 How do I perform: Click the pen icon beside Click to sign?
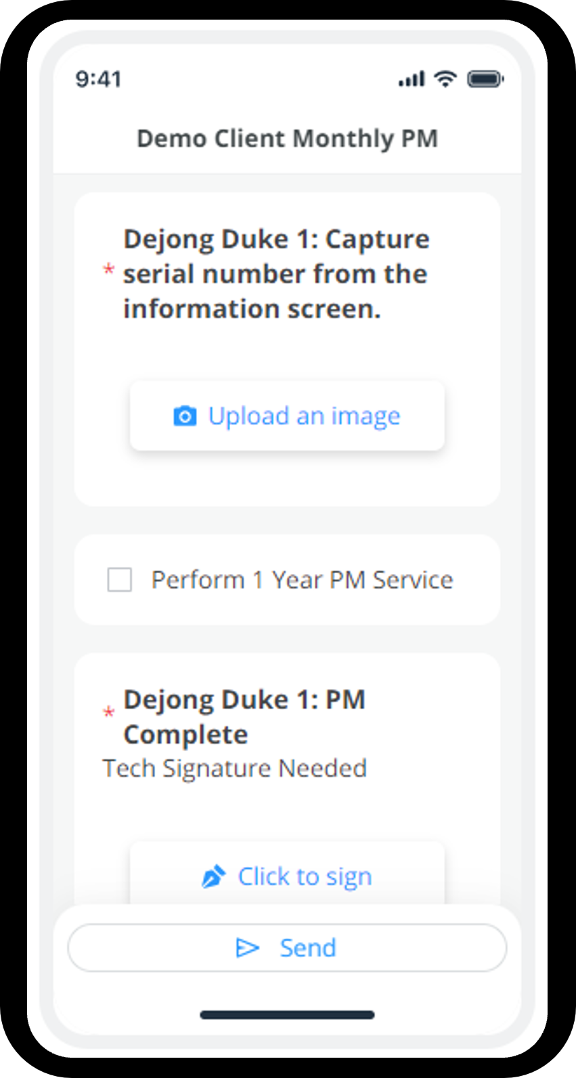pos(213,876)
